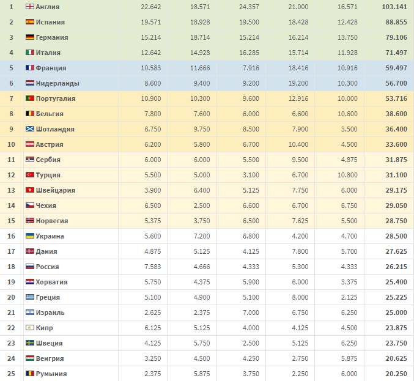The height and width of the screenshot is (381, 414).
Task: Click the Romania flag icon
Action: (30, 374)
